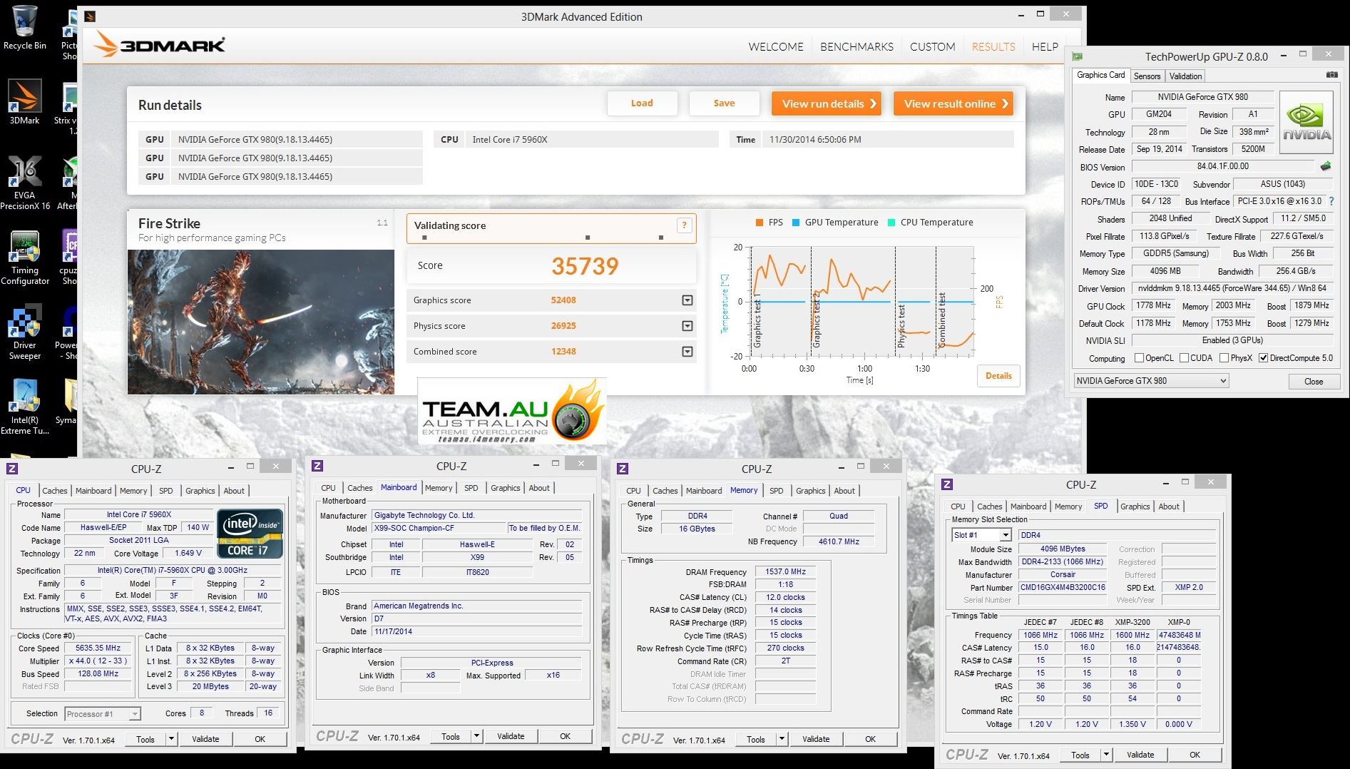
Task: Click the Close button in GPU-Z
Action: point(1314,382)
